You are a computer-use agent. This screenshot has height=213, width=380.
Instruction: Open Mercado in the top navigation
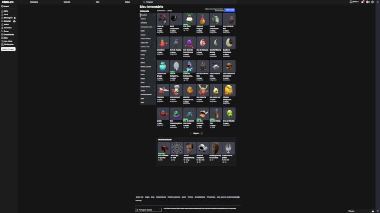(67, 2)
